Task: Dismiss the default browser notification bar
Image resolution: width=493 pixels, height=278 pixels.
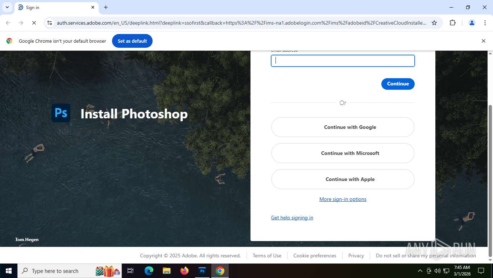Action: 483,41
